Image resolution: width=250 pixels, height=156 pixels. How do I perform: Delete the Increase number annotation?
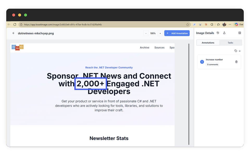[236, 62]
